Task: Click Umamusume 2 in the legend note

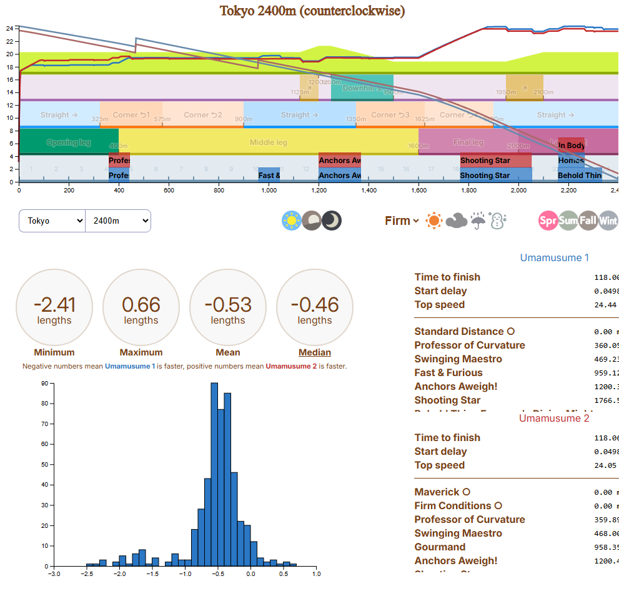Action: coord(291,366)
